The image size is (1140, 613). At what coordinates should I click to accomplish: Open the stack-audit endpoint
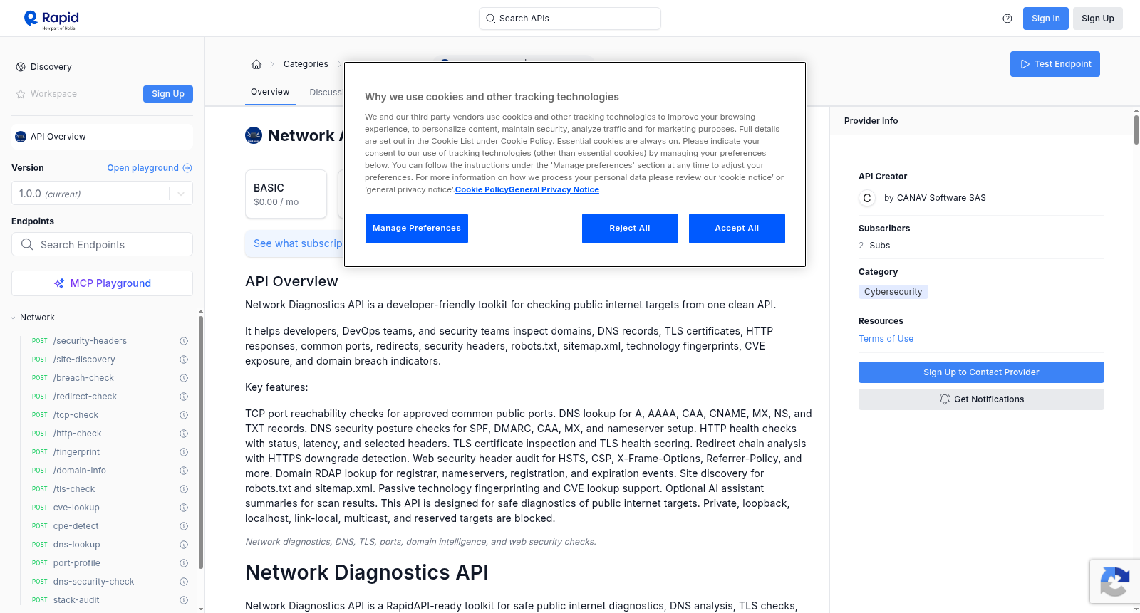(76, 600)
